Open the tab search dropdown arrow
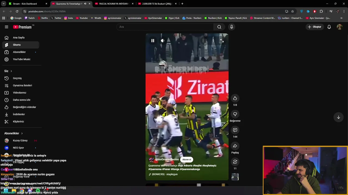 coord(4,4)
